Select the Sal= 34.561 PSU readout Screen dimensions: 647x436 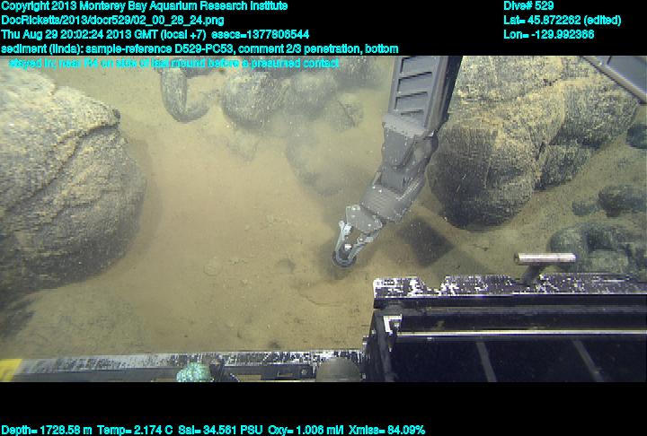220,430
